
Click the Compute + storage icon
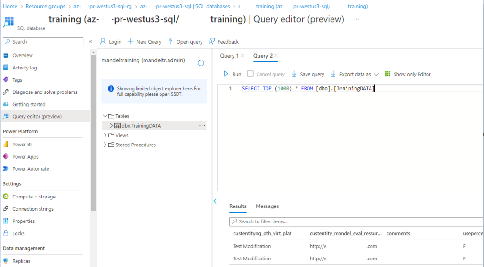tap(6, 197)
